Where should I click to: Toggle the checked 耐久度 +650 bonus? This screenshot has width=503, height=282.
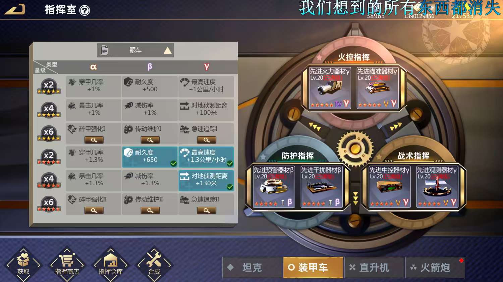pos(150,157)
